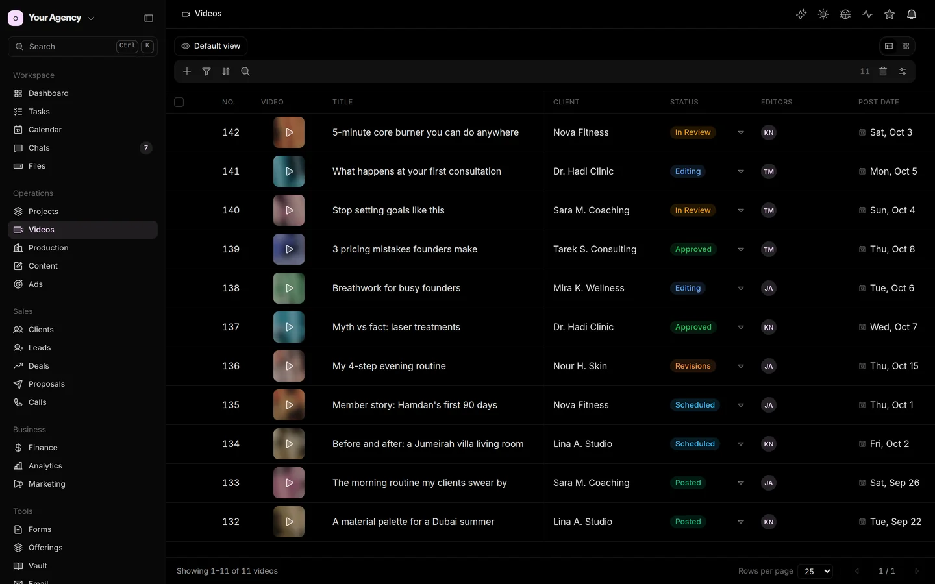Open the Finance page
The height and width of the screenshot is (584, 935).
pos(82,448)
